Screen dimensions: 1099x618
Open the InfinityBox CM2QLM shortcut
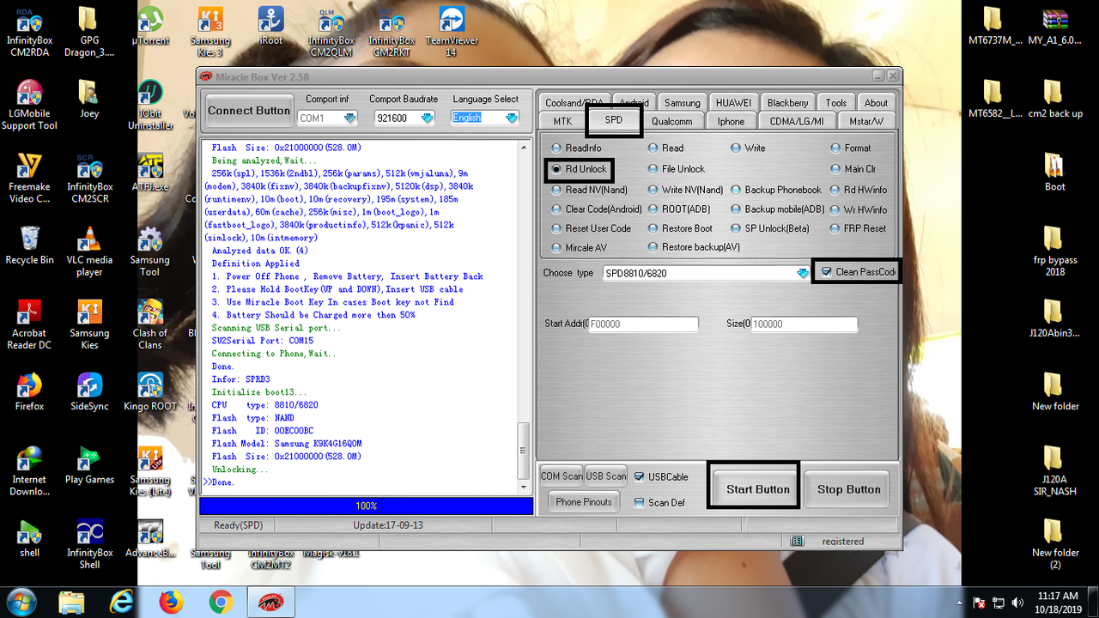331,33
